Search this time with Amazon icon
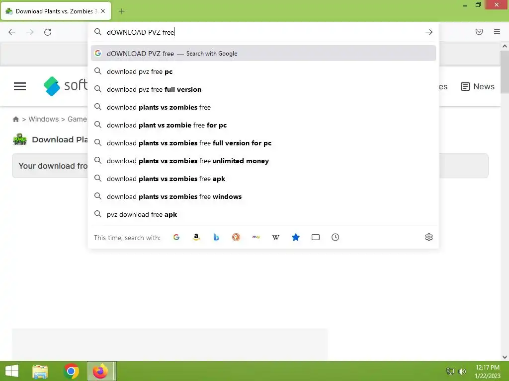 click(196, 237)
